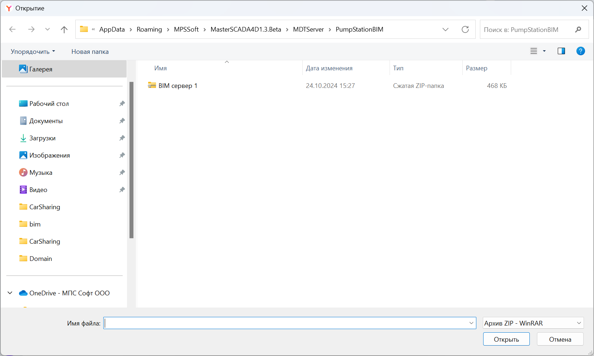Change view layout options dropdown
Screen dimensions: 594x356
(544, 51)
